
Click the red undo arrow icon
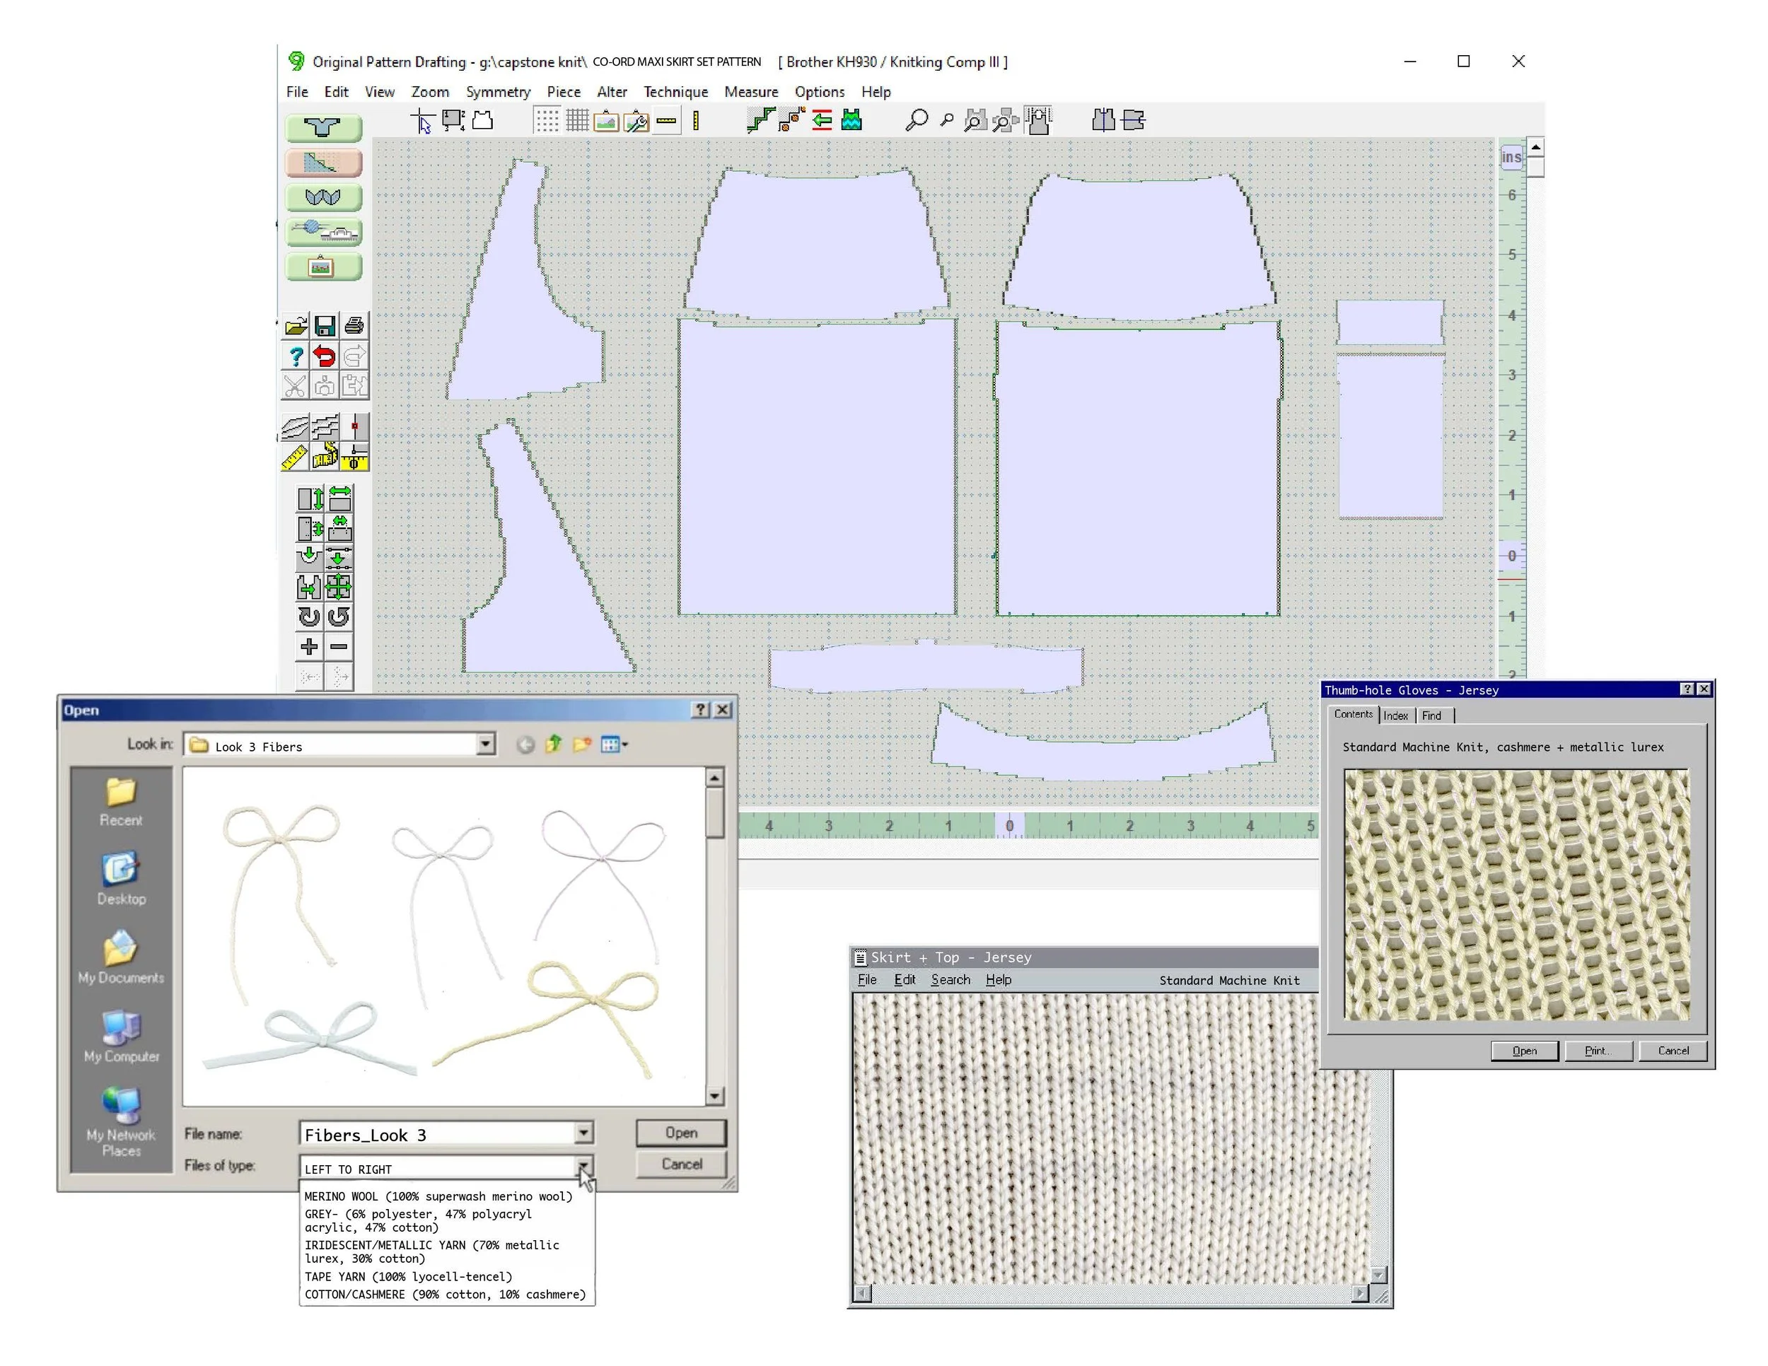325,356
